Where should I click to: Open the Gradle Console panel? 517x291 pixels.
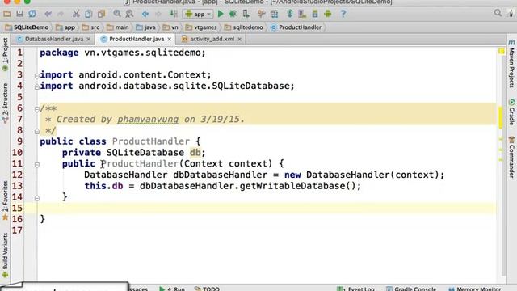click(411, 289)
